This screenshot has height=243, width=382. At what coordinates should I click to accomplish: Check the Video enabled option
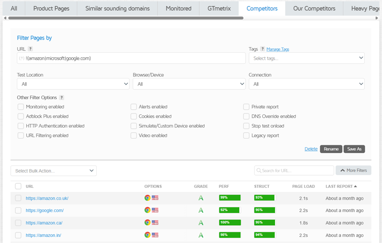pos(134,136)
